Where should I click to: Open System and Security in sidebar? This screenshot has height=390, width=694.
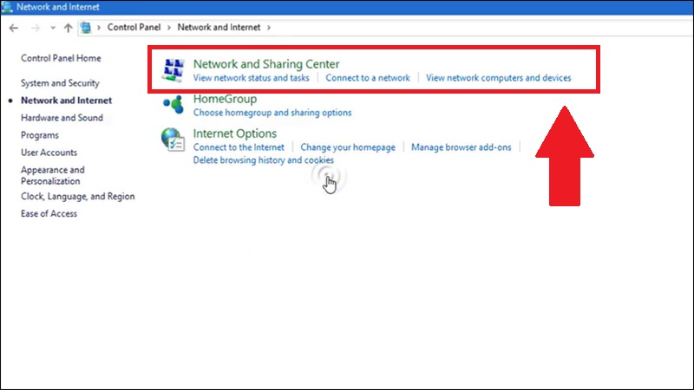60,83
